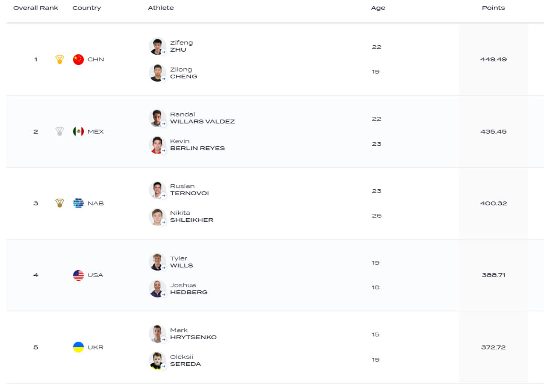Sort by the Points column header

[493, 8]
